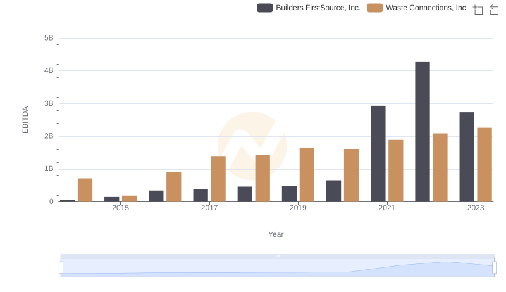
Task: Grab the left range slider handle
Action: pyautogui.click(x=61, y=268)
